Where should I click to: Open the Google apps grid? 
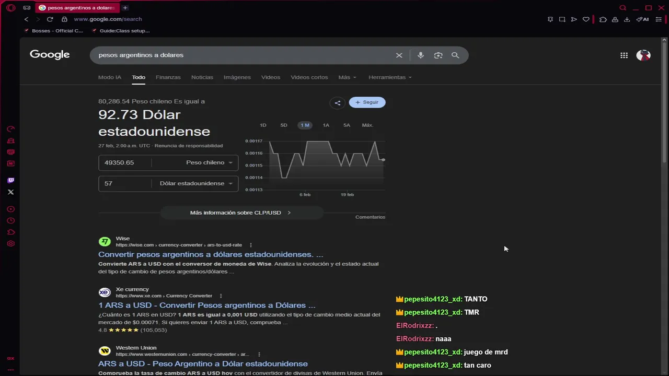click(x=624, y=55)
